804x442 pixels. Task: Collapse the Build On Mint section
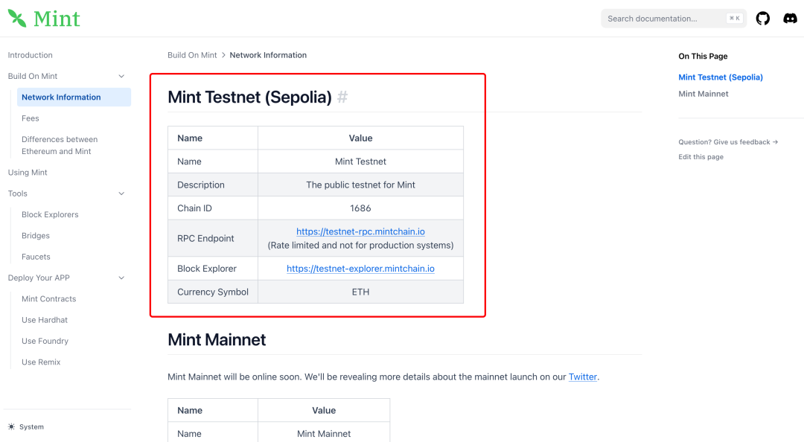coord(121,76)
